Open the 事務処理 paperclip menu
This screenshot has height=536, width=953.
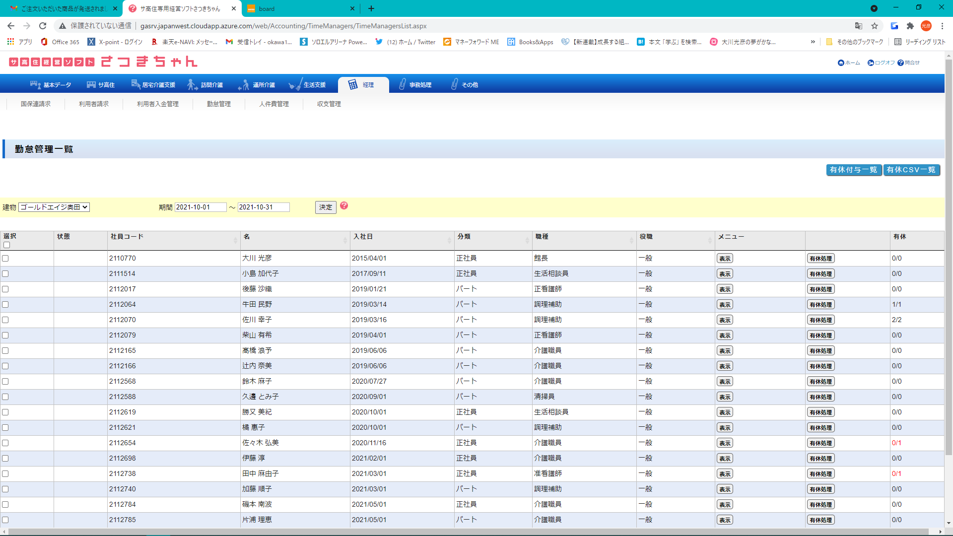[403, 85]
